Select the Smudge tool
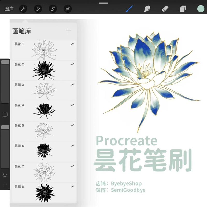The image size is (207, 207). pyautogui.click(x=147, y=8)
